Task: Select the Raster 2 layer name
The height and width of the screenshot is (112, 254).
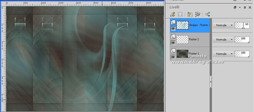Action: pyautogui.click(x=194, y=39)
